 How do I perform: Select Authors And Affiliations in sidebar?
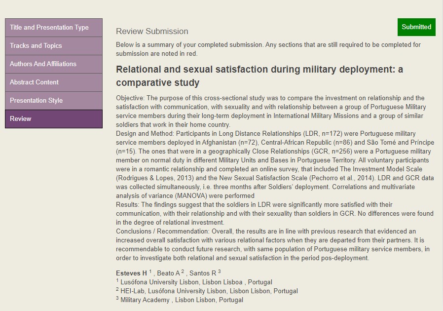coord(54,64)
